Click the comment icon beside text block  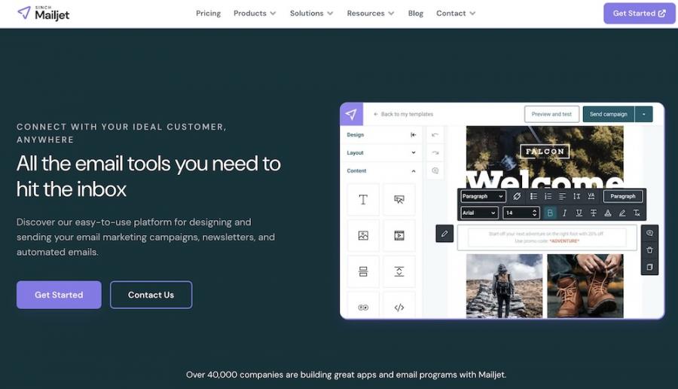649,233
